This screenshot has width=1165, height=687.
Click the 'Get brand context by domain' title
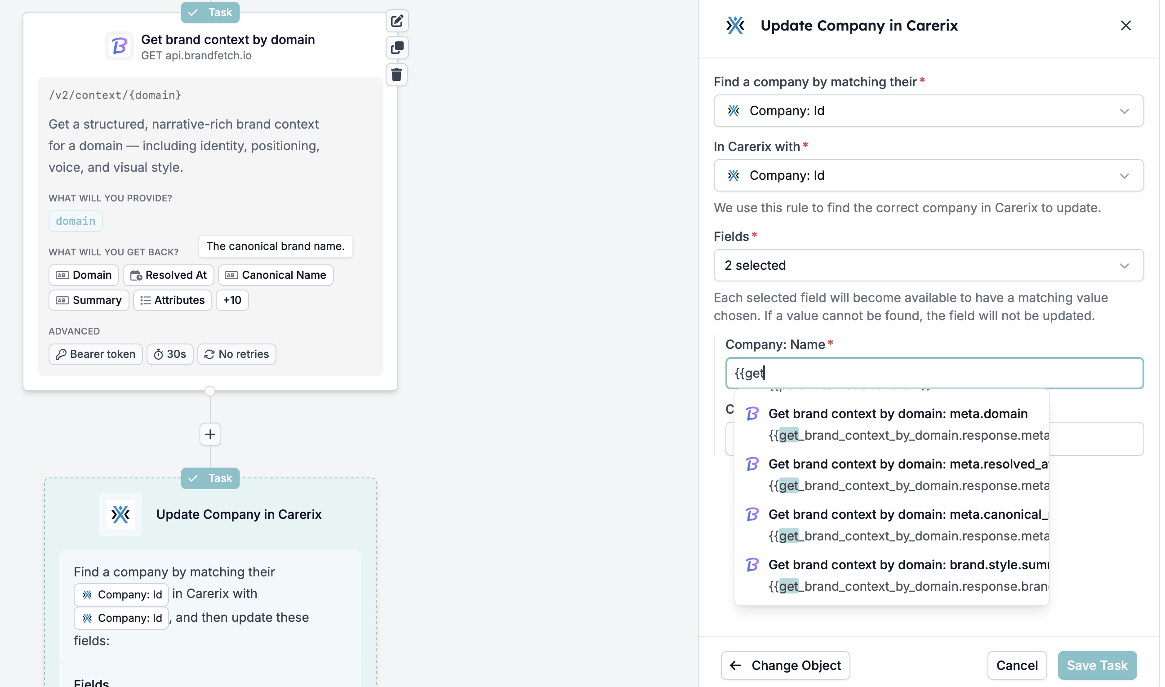228,40
